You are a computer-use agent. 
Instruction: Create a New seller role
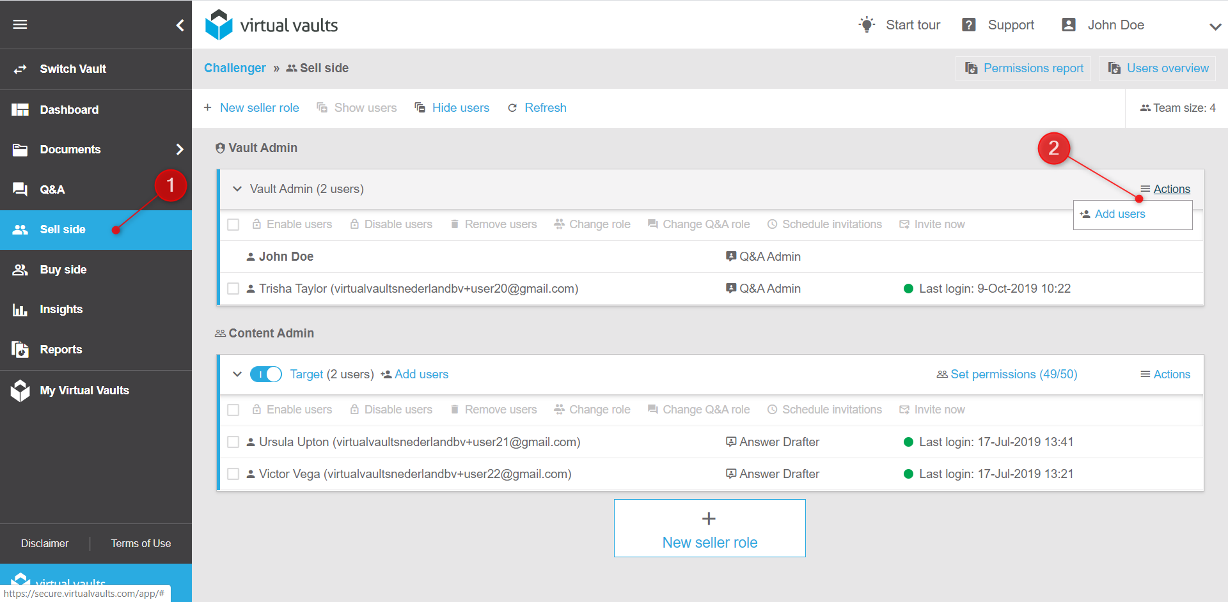(259, 107)
